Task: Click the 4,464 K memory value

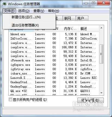Action: [x=71, y=82]
